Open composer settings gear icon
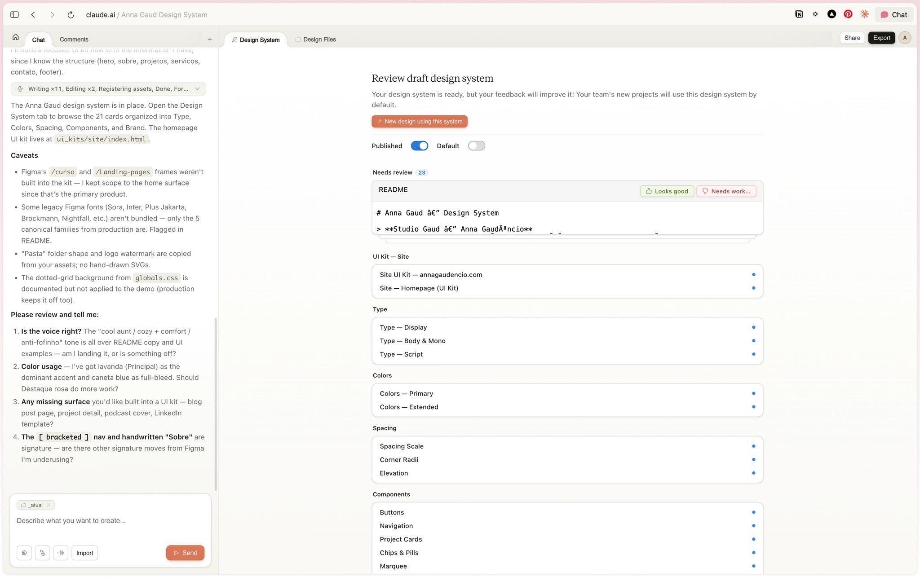 24,553
